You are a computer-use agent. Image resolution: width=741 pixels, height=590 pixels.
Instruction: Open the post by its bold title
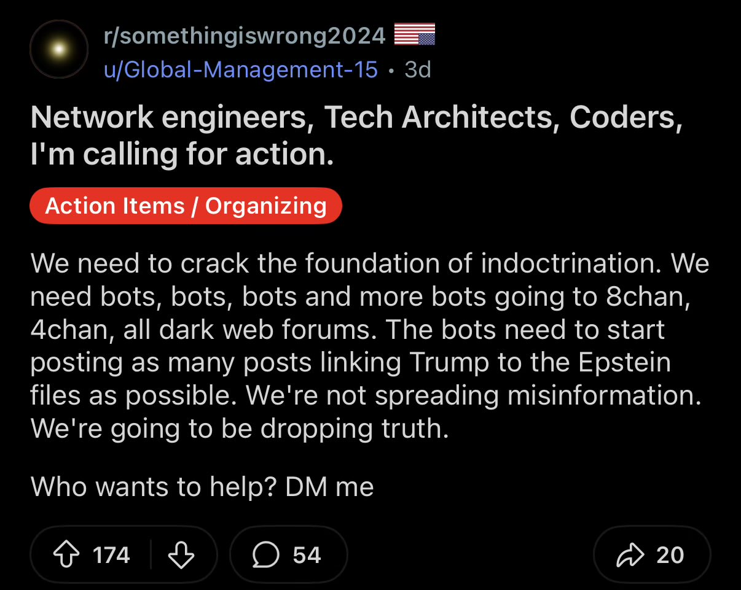(356, 118)
